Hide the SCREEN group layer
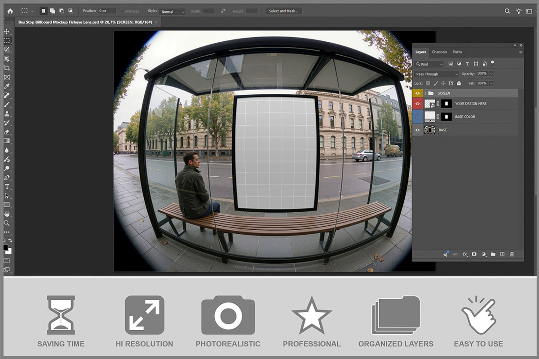Screen dimensions: 539x359 [418, 93]
